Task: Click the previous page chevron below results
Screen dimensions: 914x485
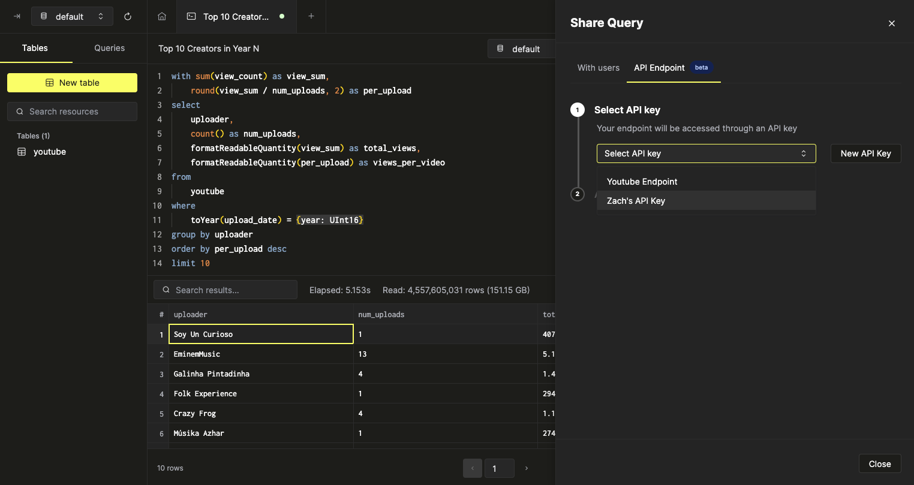Action: click(x=472, y=468)
